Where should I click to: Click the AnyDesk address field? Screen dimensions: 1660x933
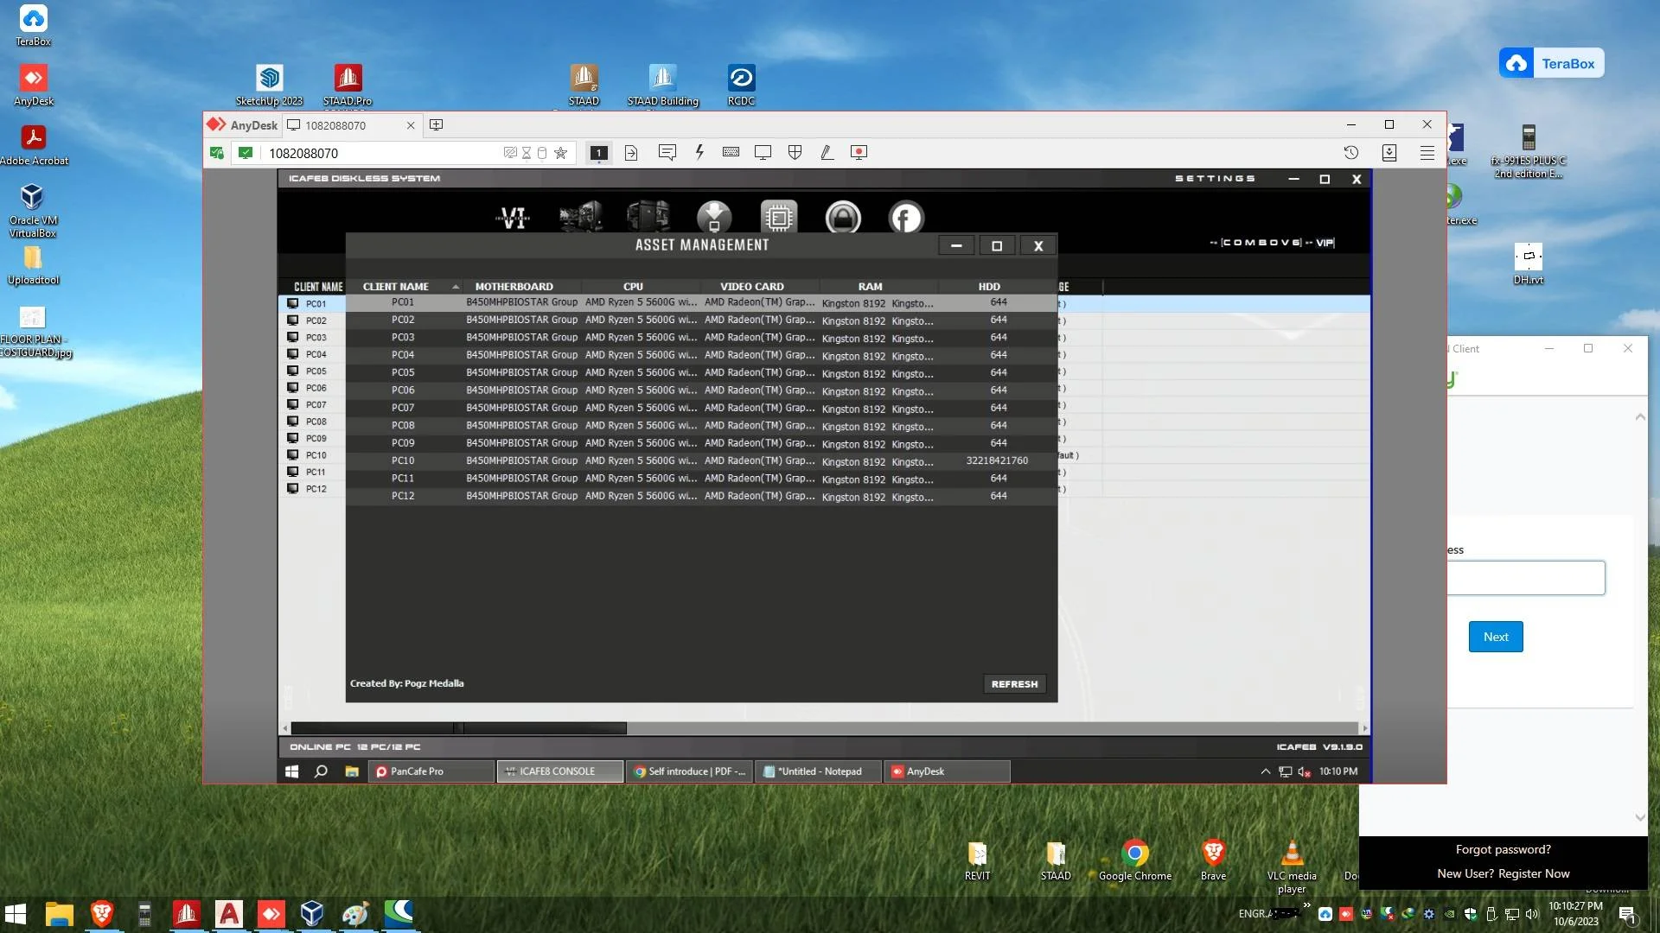point(380,153)
